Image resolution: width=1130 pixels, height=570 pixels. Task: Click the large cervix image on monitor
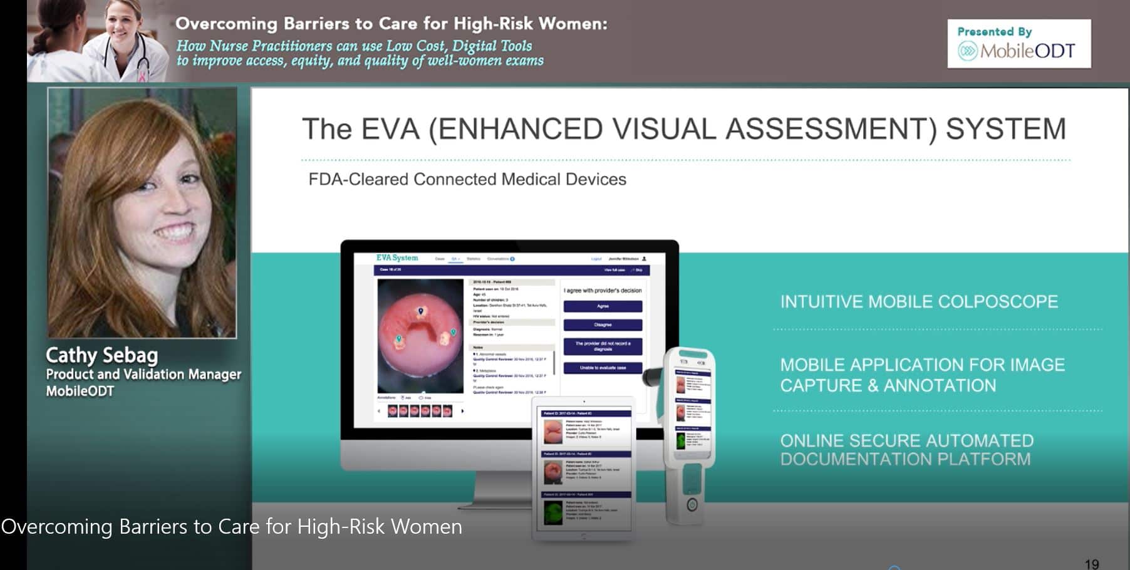(x=420, y=336)
